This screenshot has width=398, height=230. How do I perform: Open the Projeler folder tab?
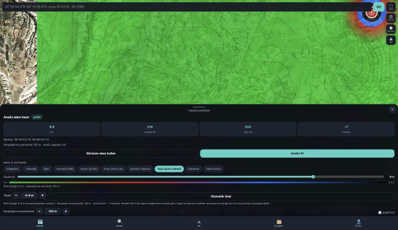click(278, 223)
